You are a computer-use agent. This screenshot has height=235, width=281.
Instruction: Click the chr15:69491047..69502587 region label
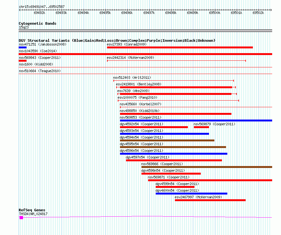(x=42, y=7)
